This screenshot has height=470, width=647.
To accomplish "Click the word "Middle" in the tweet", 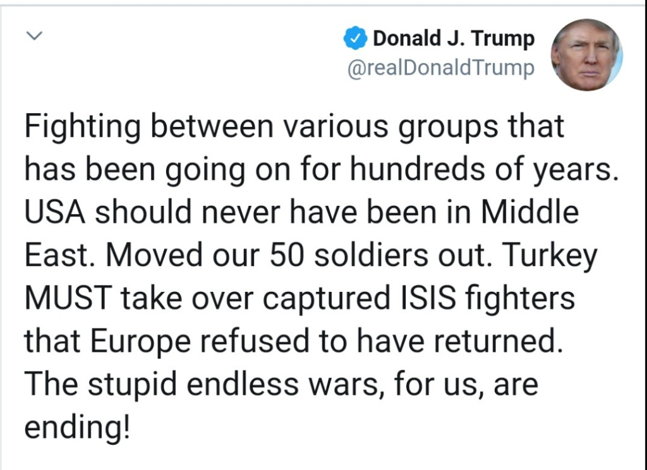I will (529, 214).
